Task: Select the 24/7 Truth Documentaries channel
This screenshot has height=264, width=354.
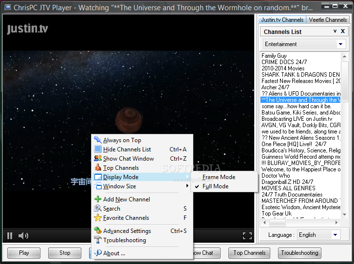Action: 301,194
